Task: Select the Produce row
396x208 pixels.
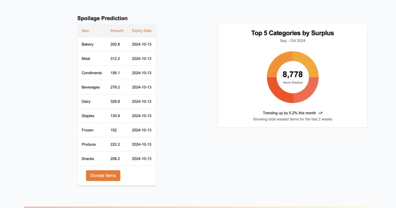Action: [116, 144]
